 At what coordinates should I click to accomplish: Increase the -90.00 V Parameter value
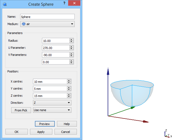click(71, 54)
